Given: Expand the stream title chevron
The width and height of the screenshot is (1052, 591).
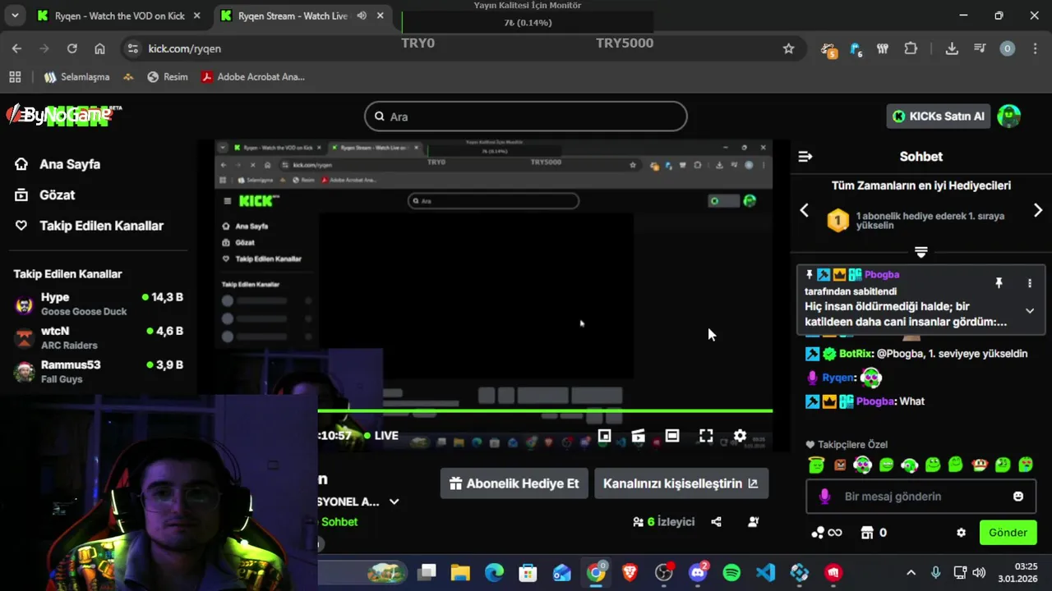Looking at the screenshot, I should pyautogui.click(x=394, y=502).
